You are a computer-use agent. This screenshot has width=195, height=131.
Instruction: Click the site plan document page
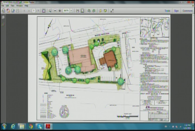[99, 68]
